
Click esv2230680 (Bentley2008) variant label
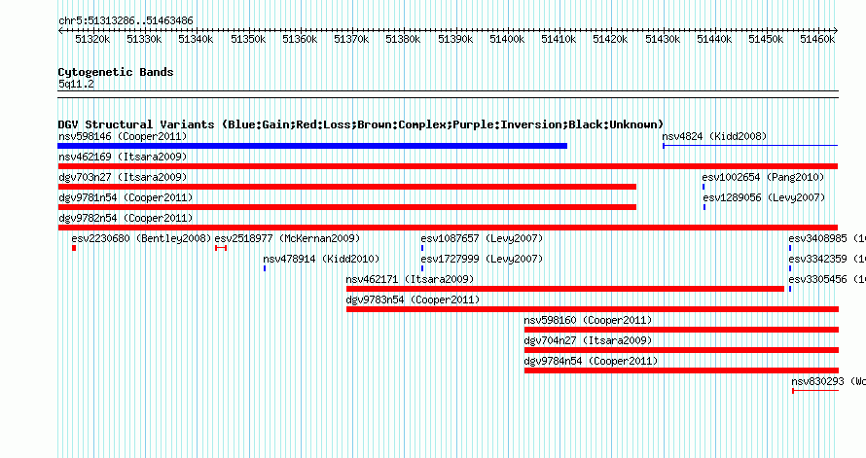(x=141, y=238)
